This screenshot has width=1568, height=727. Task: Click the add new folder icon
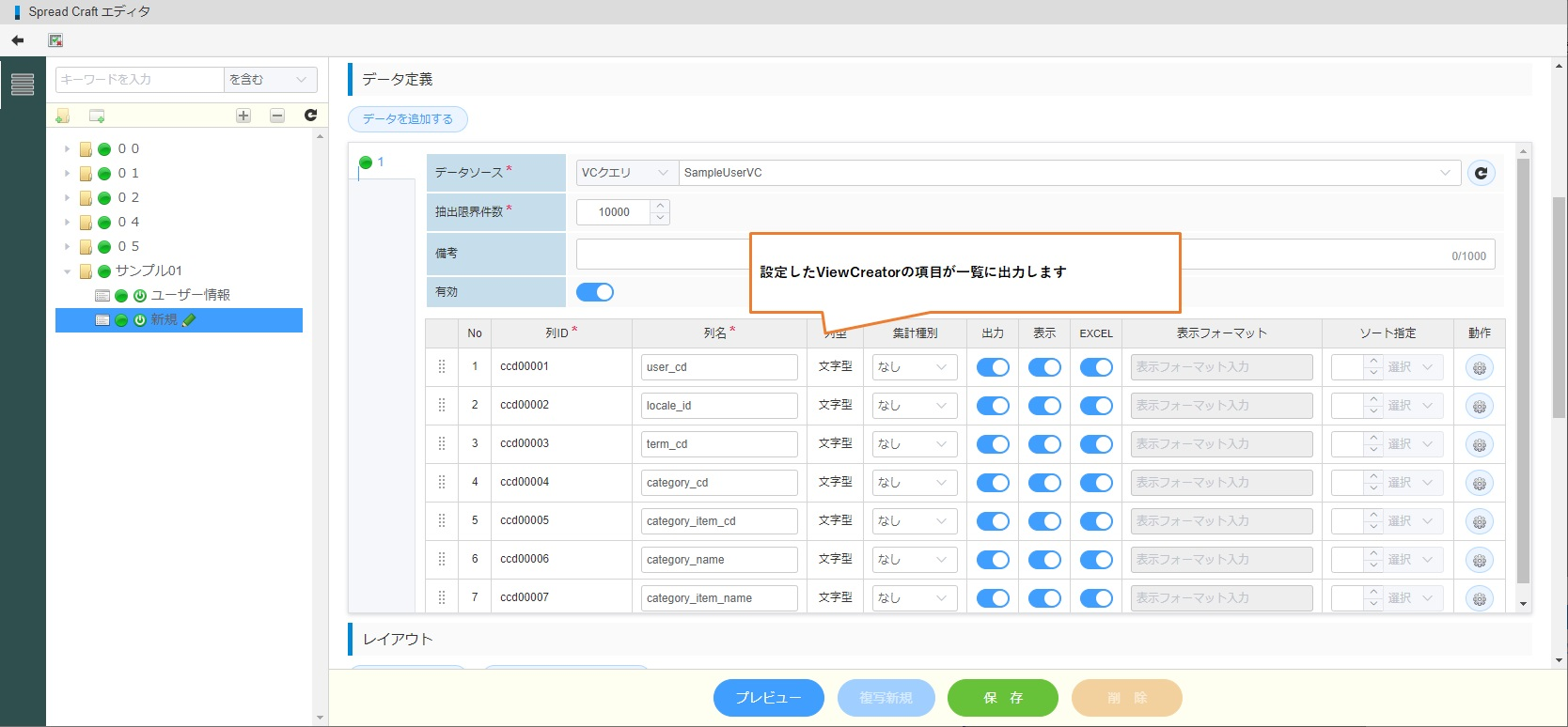62,116
